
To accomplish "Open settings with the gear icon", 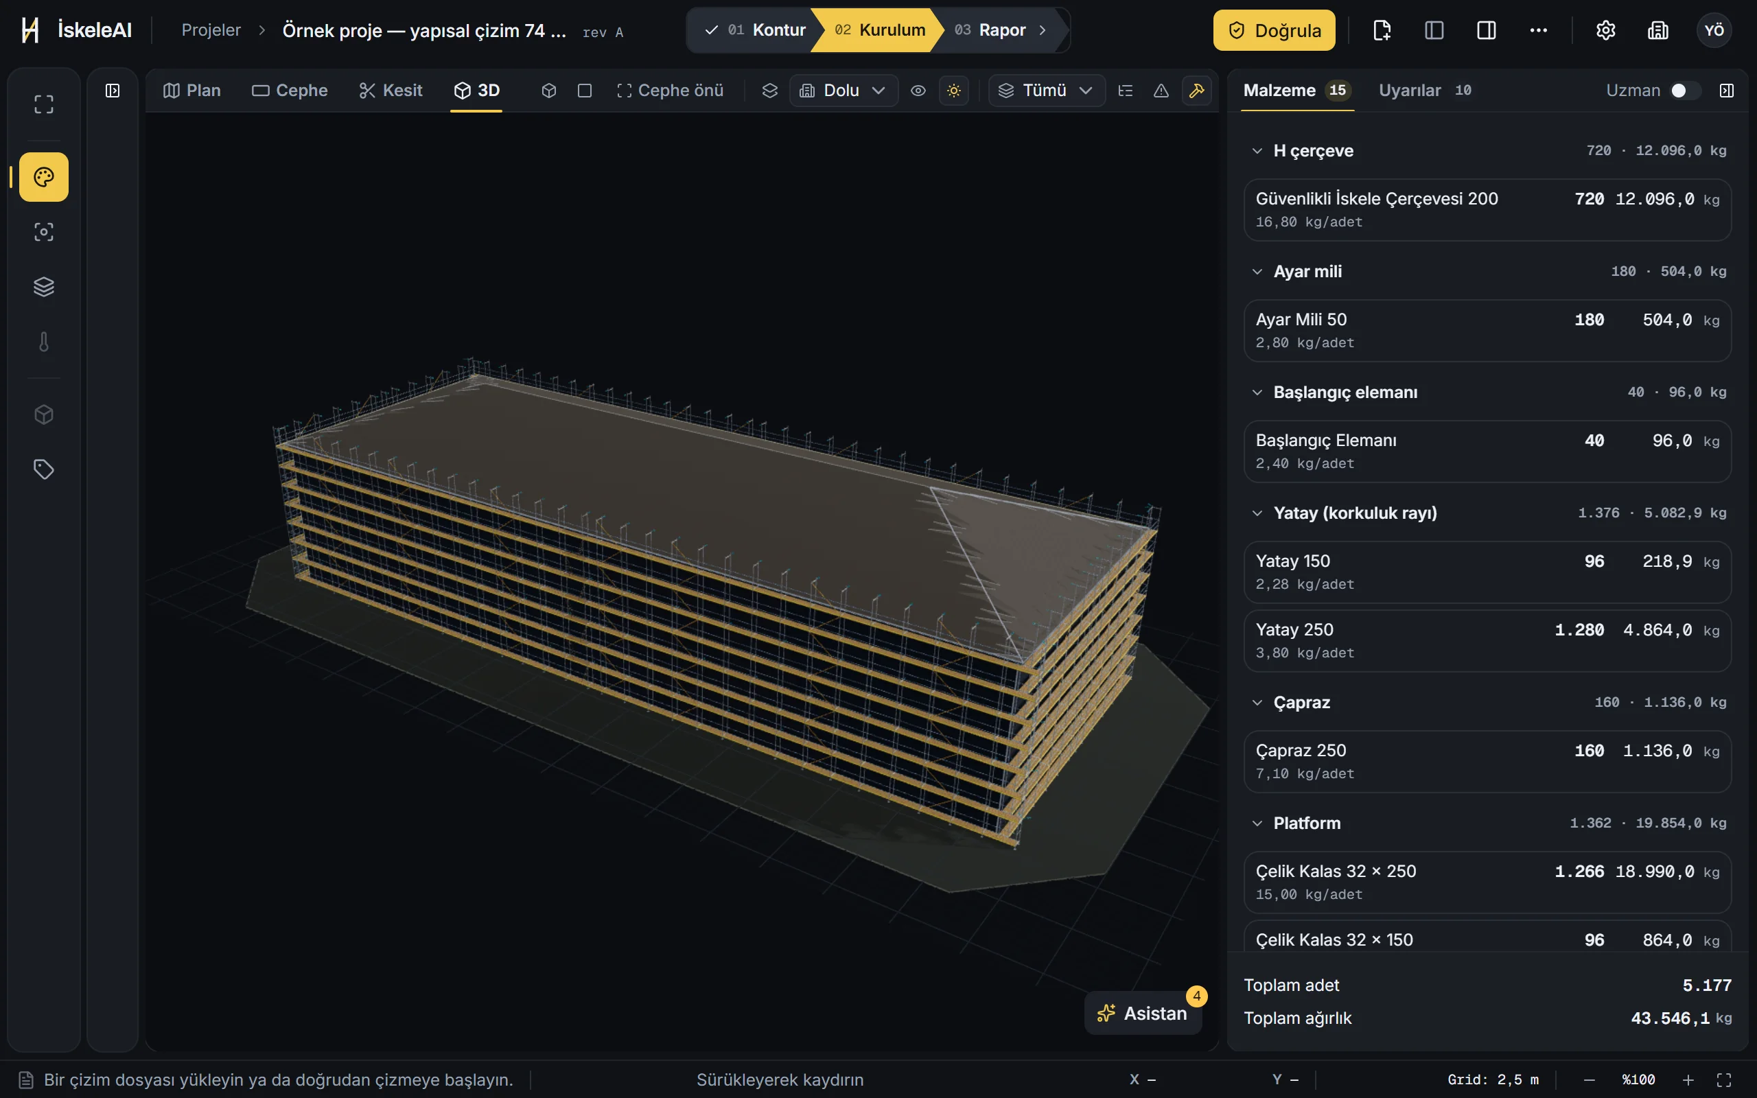I will [1605, 30].
